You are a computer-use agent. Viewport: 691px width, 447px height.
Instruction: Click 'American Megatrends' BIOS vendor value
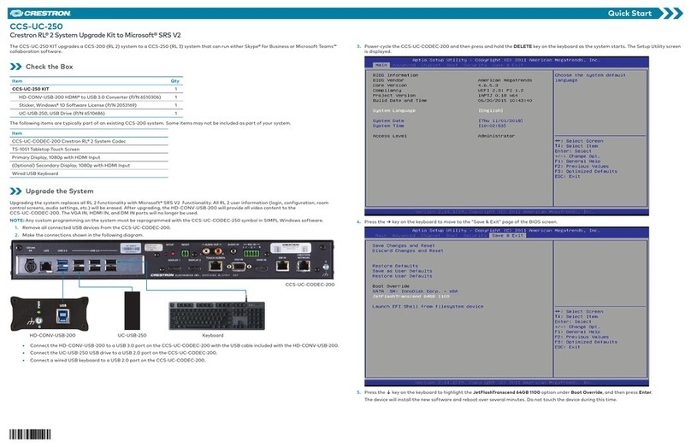(x=505, y=80)
